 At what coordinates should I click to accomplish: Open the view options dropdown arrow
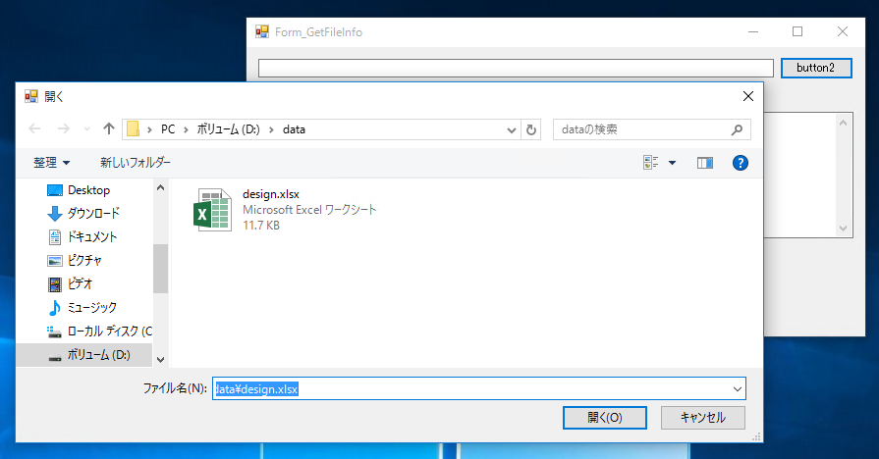point(672,163)
